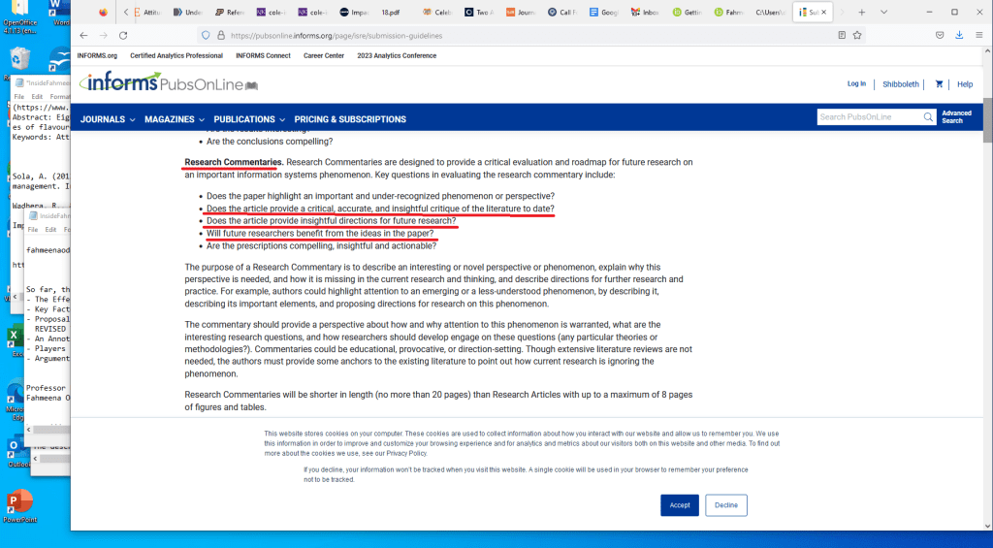Viewport: 993px width, 548px height.
Task: Decline the cookies
Action: 726,505
